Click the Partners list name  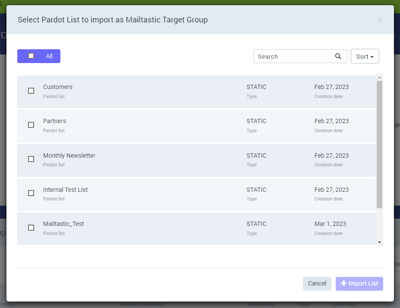(54, 121)
